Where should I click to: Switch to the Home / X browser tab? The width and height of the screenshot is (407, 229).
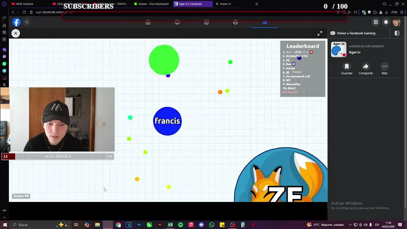(x=225, y=4)
